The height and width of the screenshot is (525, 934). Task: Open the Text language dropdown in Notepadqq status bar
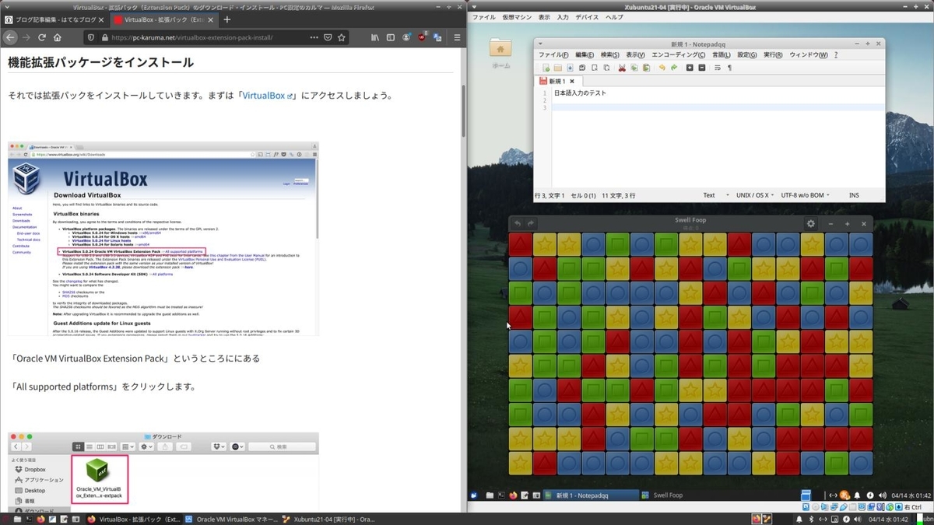(x=717, y=195)
